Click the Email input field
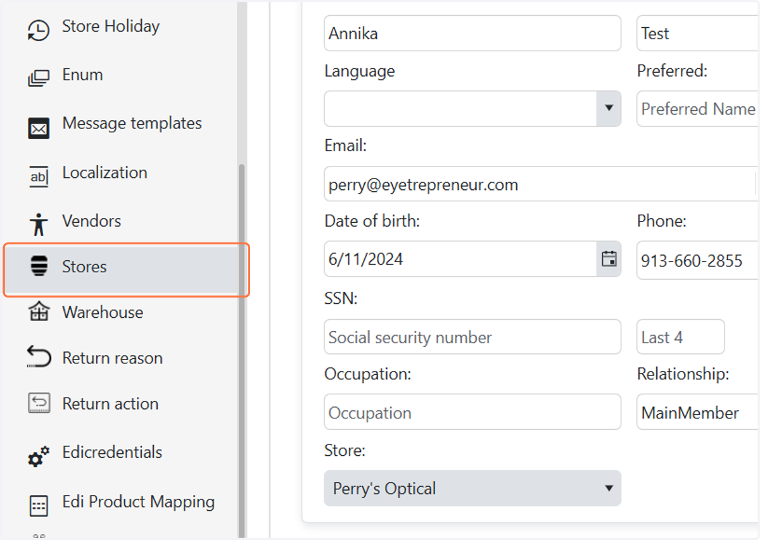 (541, 184)
